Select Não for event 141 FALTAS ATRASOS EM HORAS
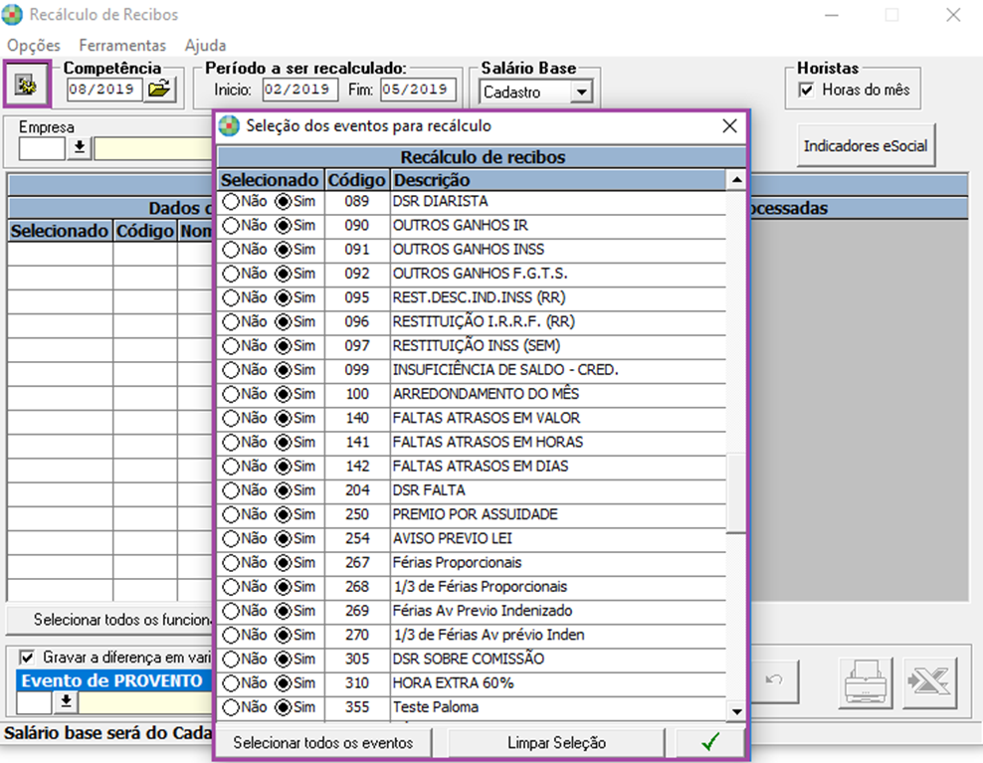 click(x=231, y=442)
